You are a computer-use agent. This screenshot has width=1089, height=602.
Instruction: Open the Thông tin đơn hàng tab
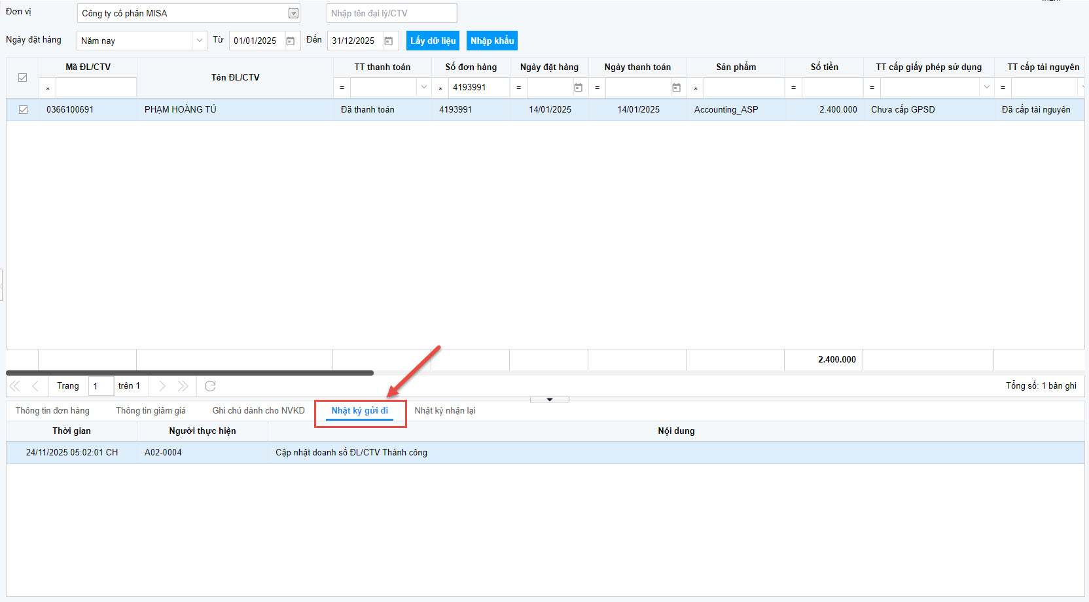pyautogui.click(x=52, y=411)
